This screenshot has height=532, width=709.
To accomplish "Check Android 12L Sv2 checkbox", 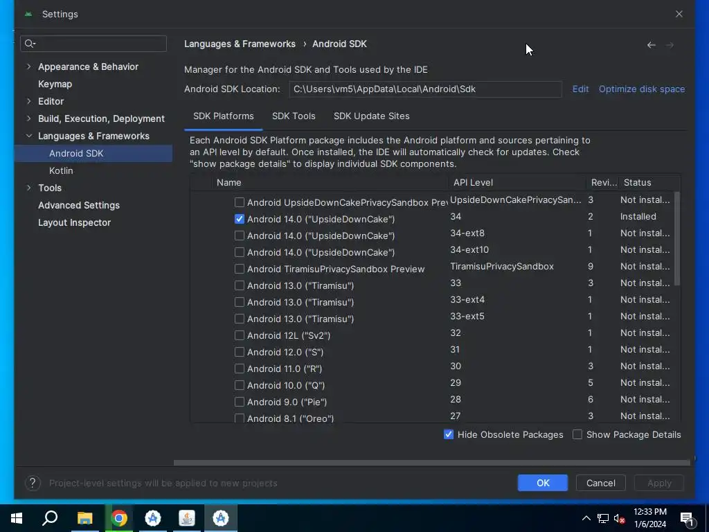I will click(x=239, y=335).
